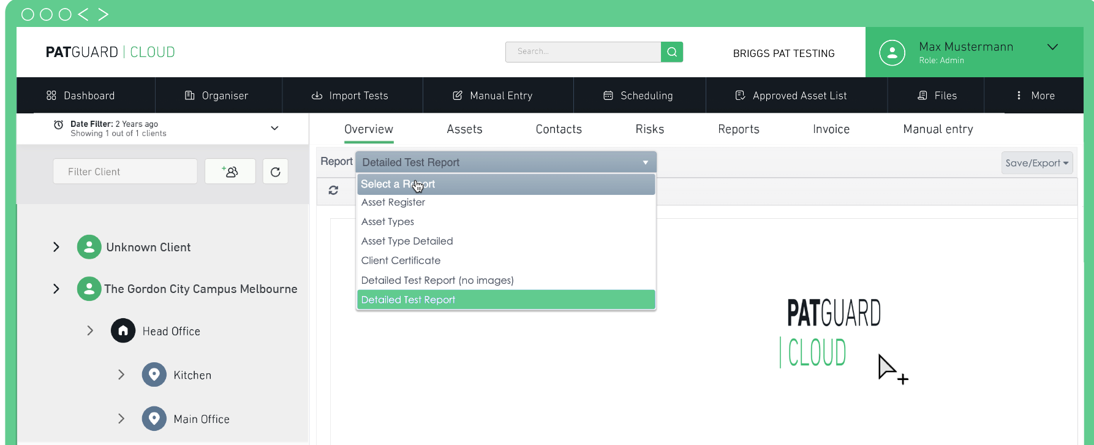Viewport: 1094px width, 445px height.
Task: Open the Save/Export dropdown
Action: (x=1036, y=163)
